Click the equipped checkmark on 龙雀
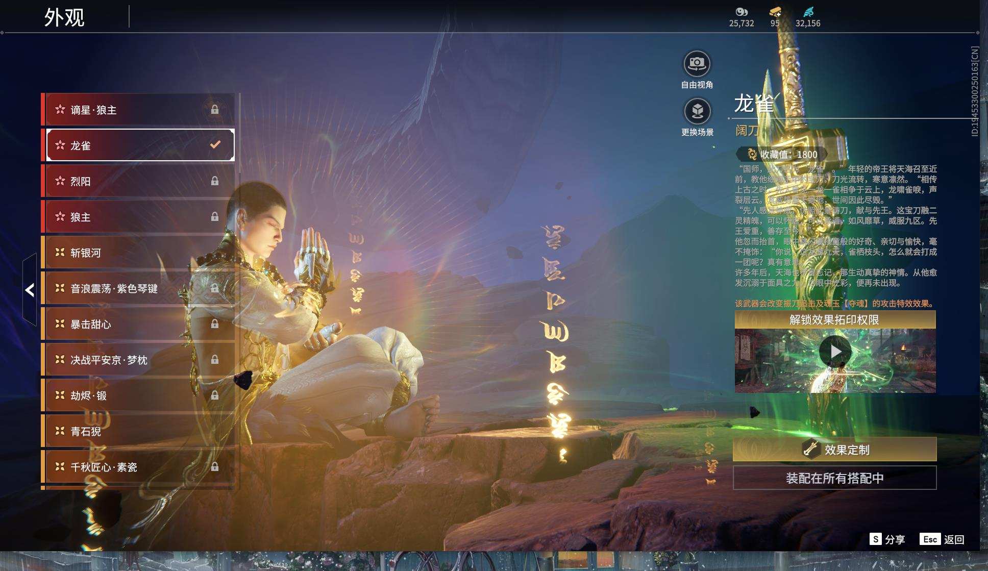 (x=215, y=145)
